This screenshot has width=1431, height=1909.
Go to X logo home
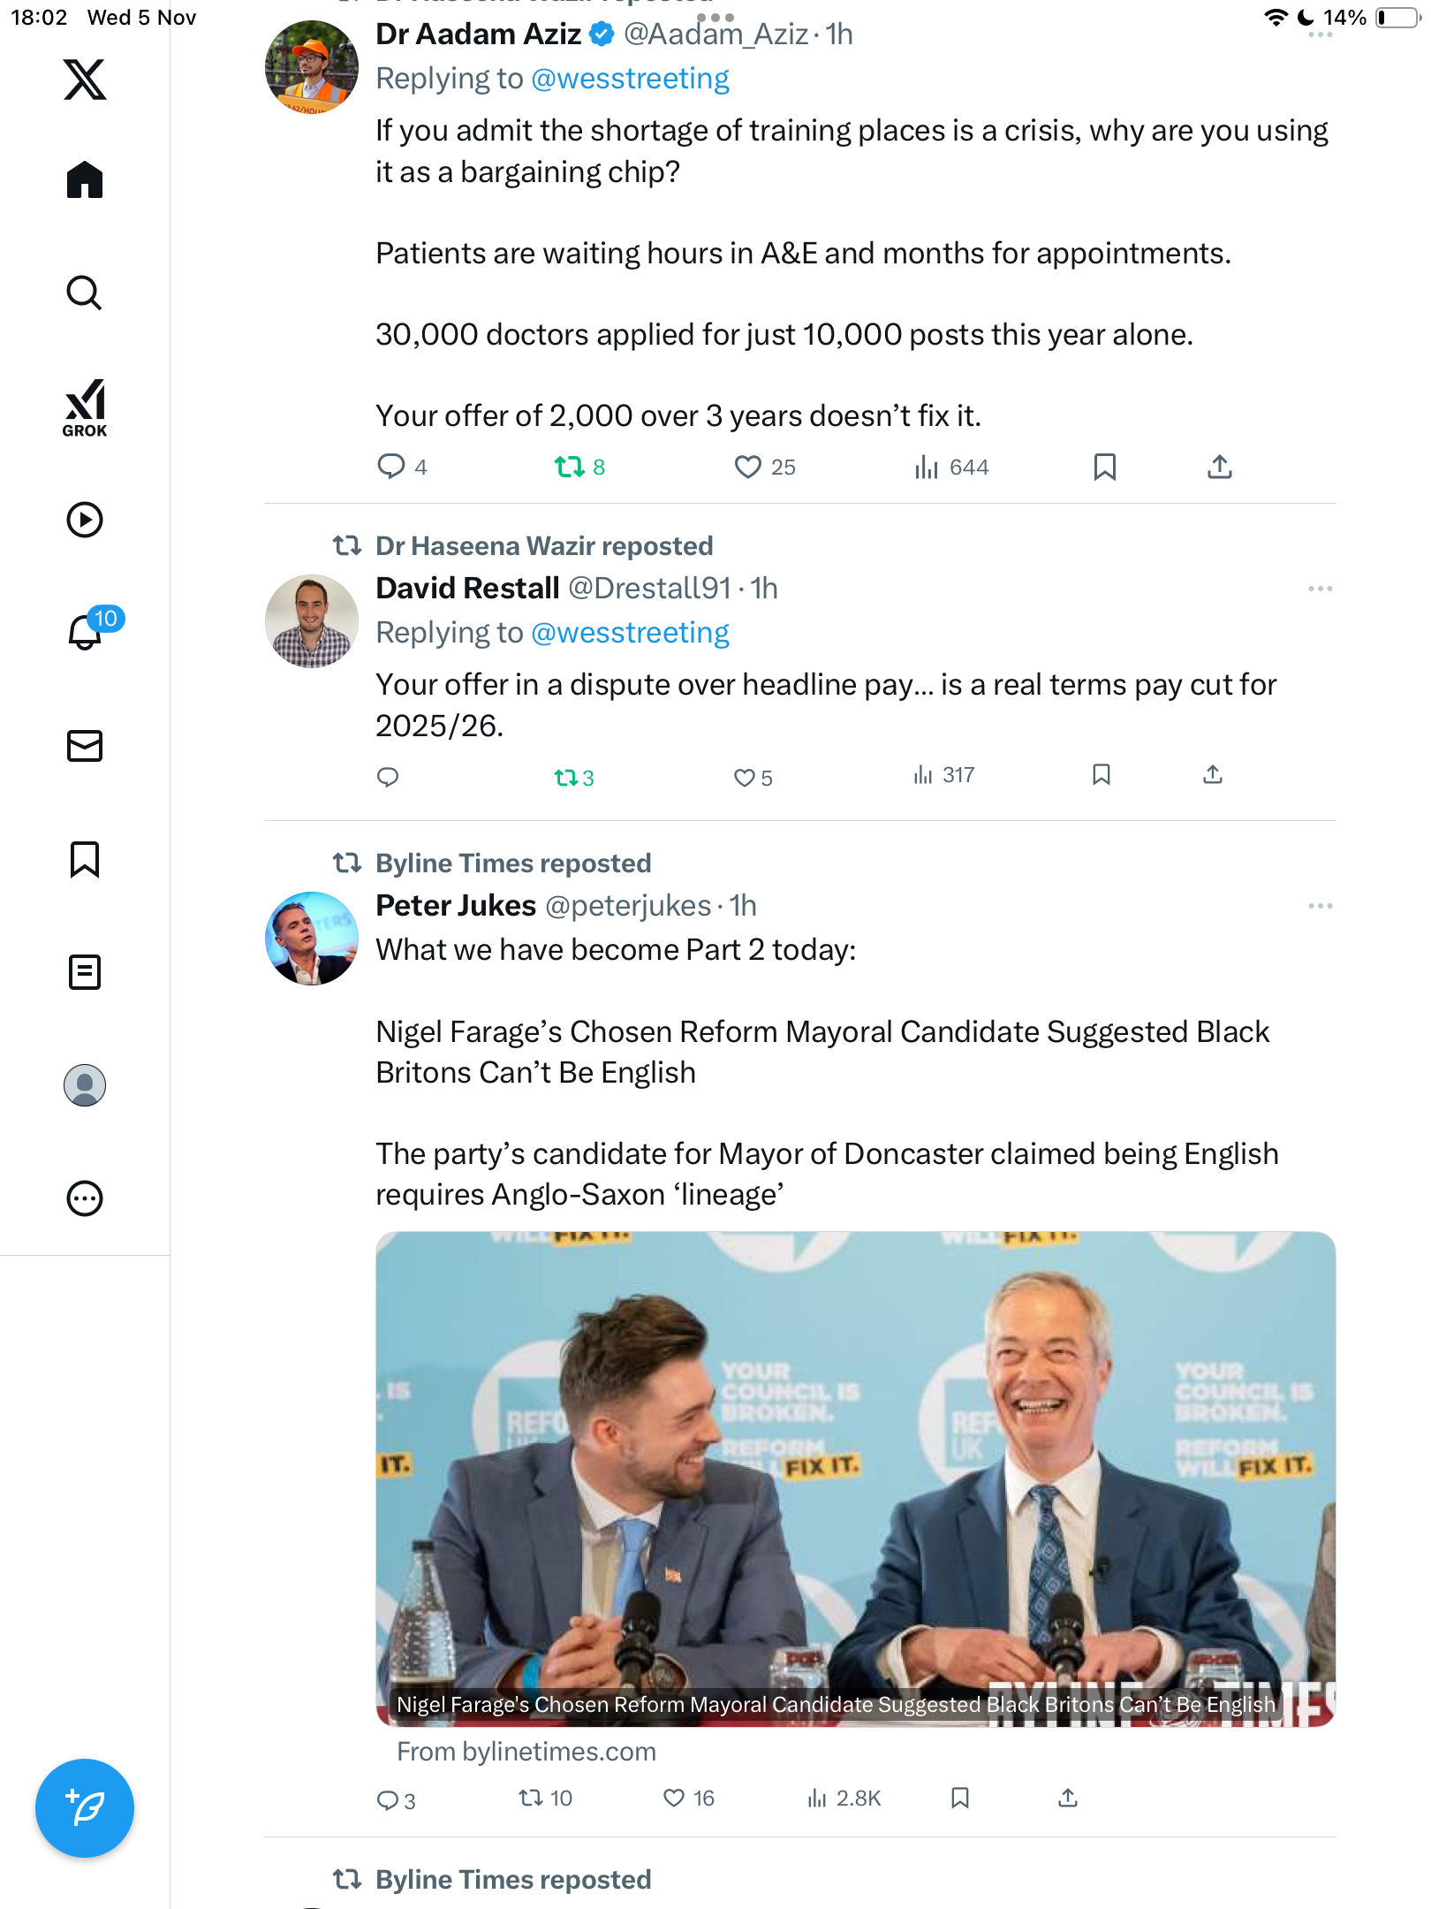pos(85,80)
